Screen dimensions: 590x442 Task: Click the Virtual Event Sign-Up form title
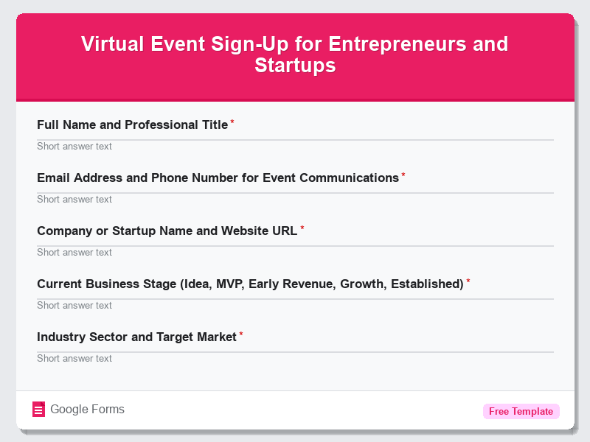coord(295,55)
